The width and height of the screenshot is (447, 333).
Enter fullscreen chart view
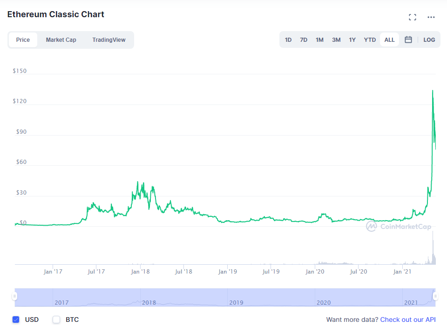412,17
